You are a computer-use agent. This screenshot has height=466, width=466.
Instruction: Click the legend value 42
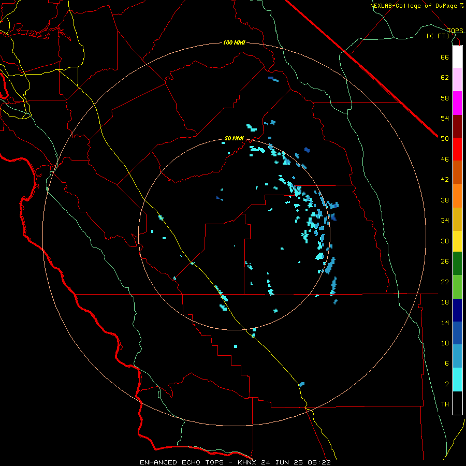click(x=445, y=180)
